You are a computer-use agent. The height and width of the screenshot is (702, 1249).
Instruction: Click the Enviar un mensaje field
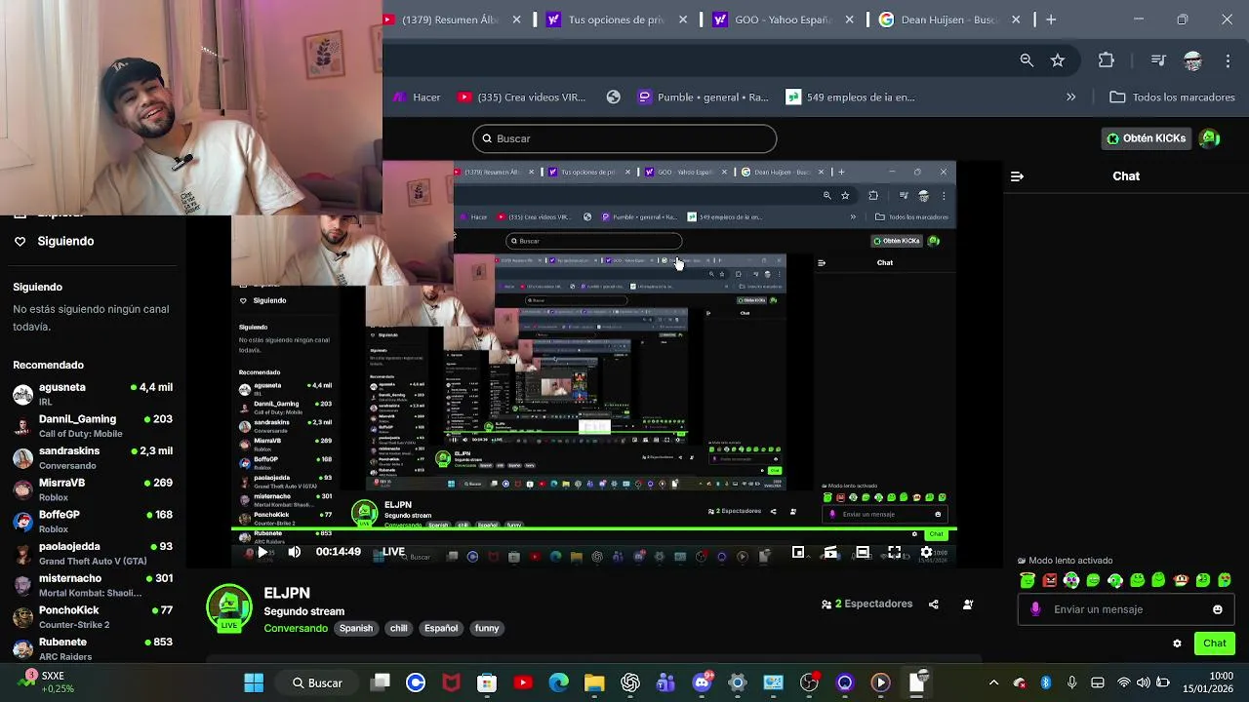point(1126,609)
